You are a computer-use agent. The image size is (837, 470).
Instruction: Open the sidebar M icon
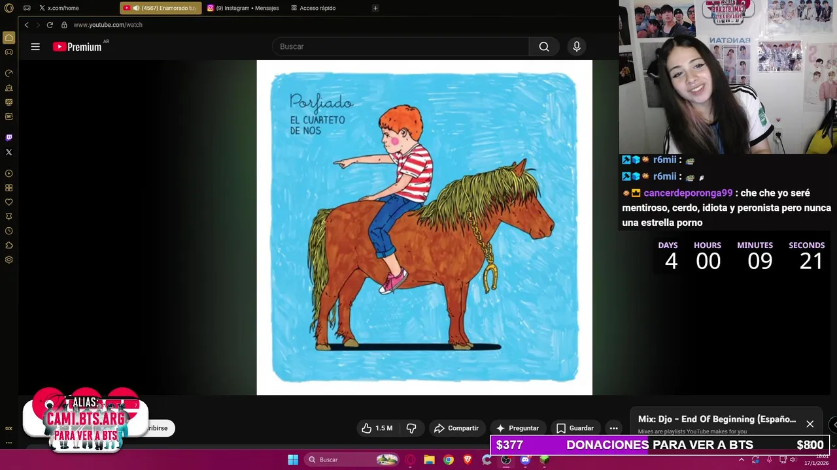(9, 116)
